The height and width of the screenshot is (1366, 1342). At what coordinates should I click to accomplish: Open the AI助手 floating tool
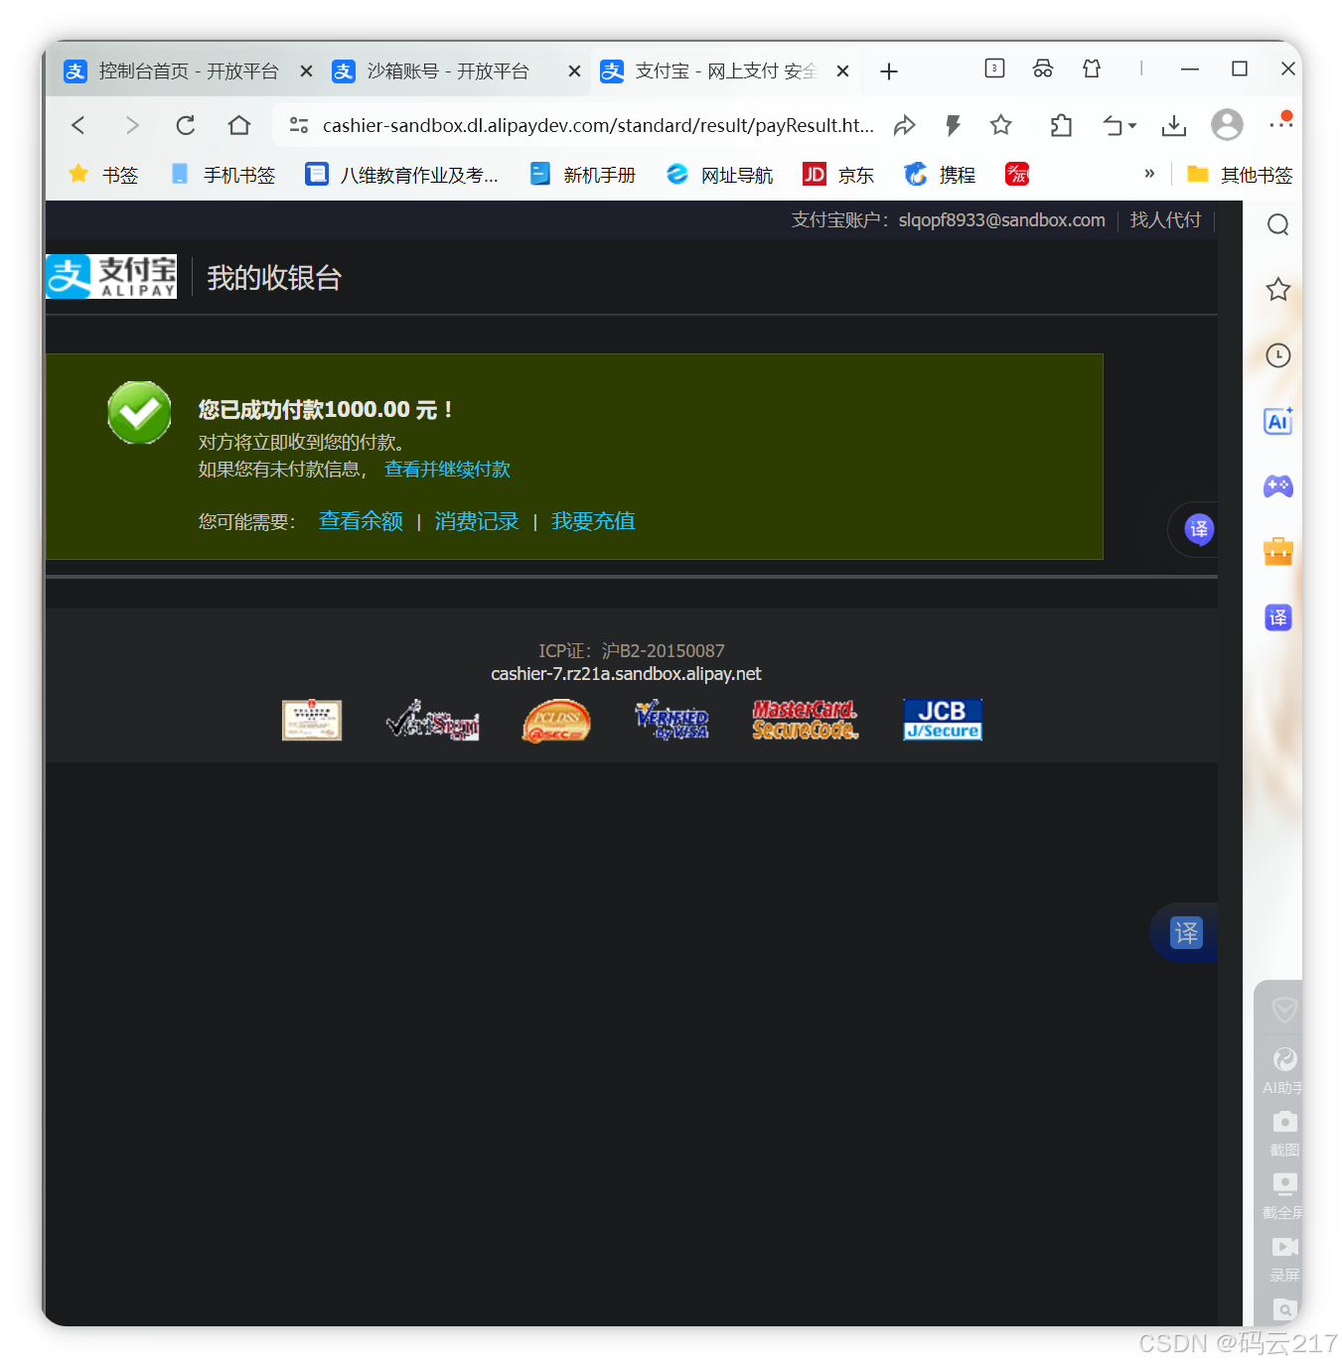pyautogui.click(x=1283, y=1070)
